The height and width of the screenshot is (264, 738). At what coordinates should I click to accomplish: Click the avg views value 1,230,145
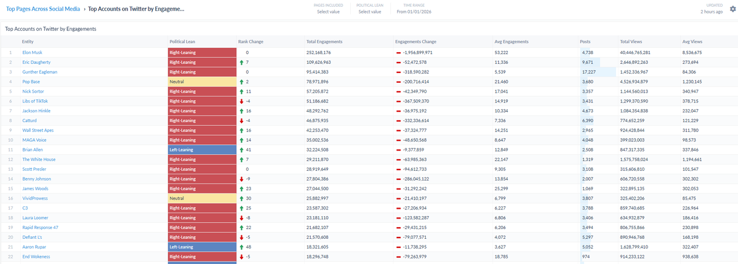point(692,82)
